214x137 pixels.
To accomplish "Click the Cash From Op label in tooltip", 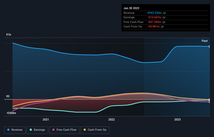I will point(133,27).
